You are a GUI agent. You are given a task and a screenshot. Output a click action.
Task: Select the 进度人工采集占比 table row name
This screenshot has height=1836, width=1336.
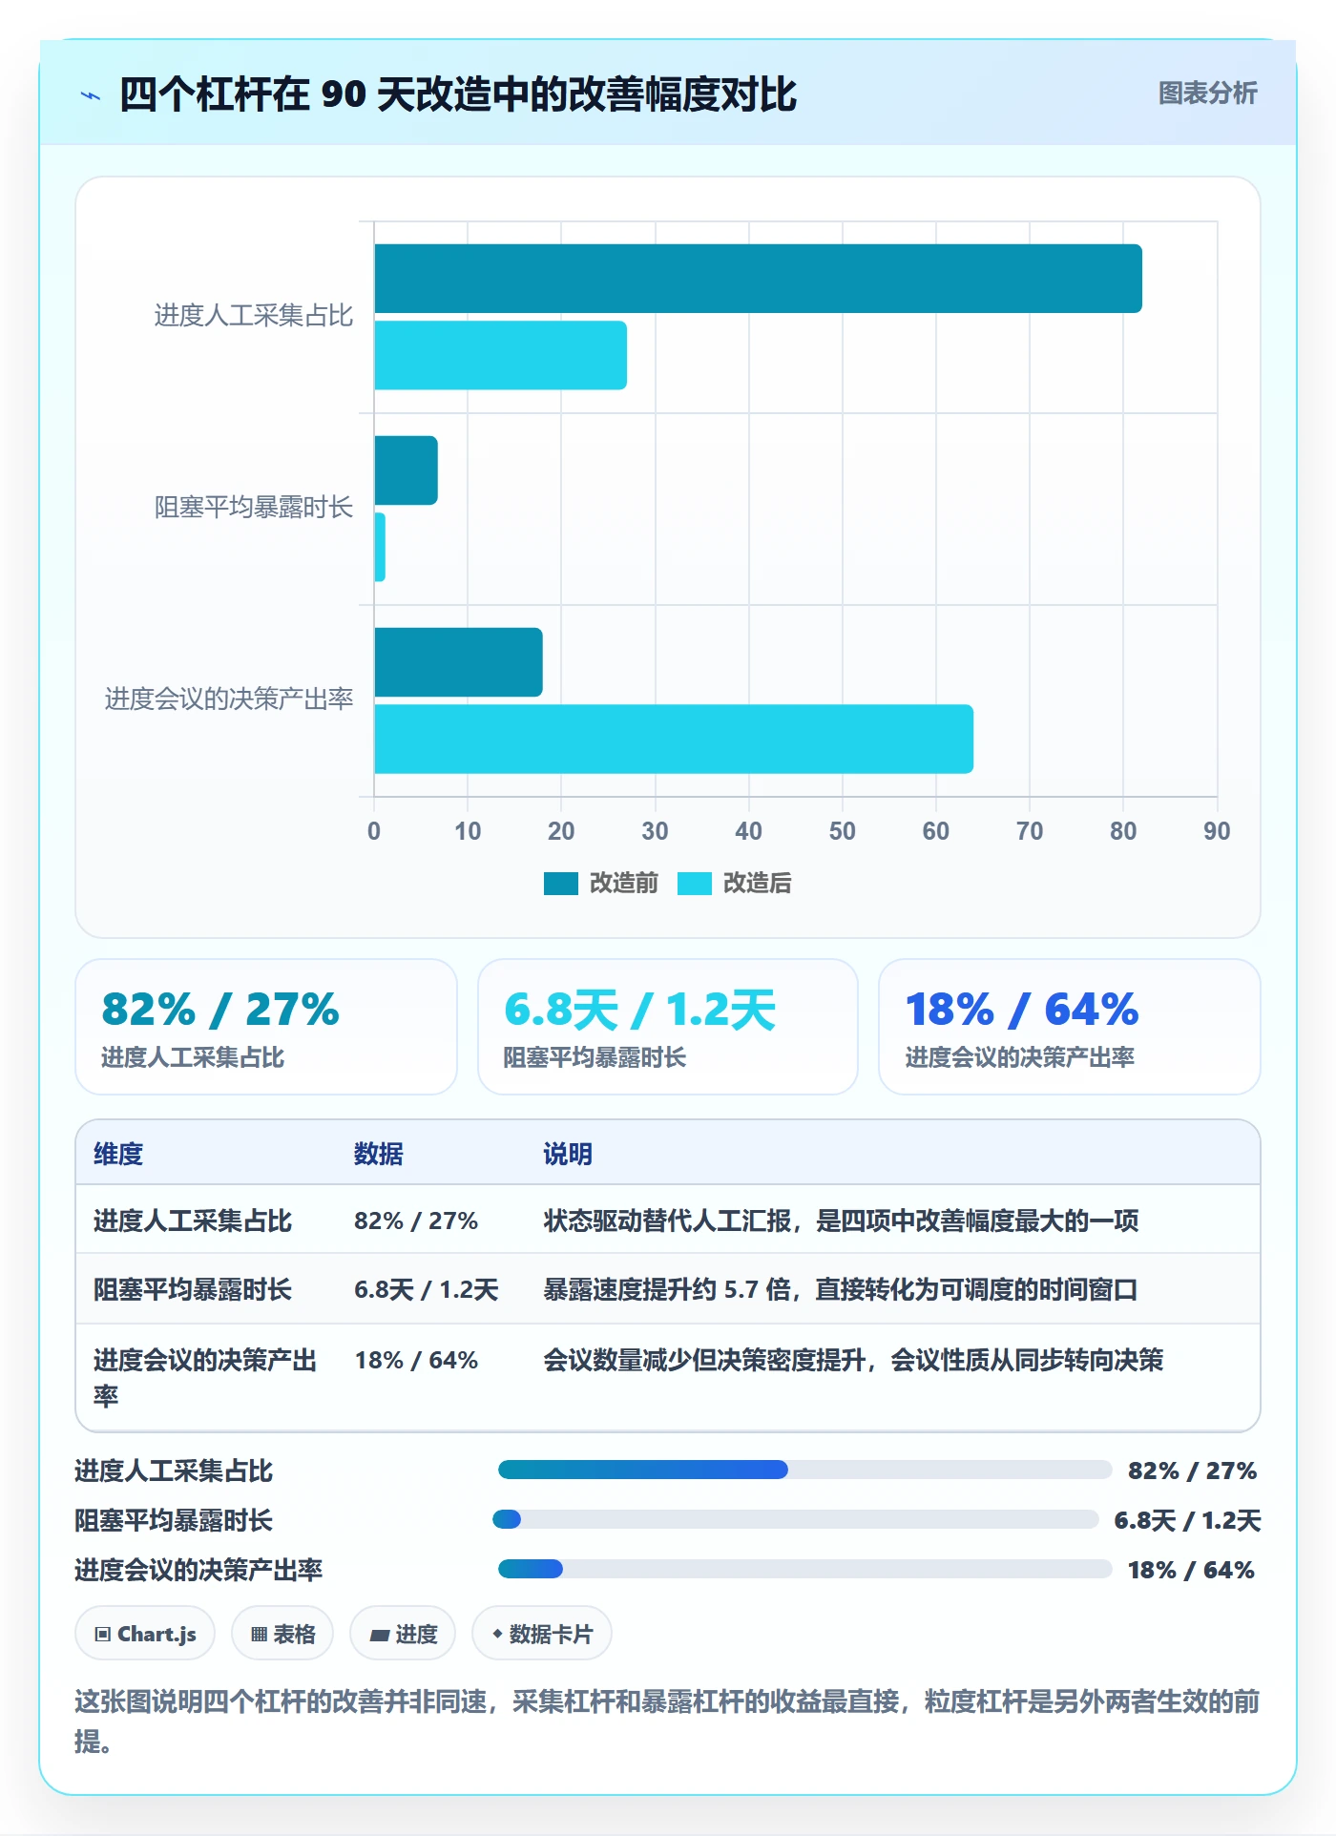pyautogui.click(x=193, y=1221)
